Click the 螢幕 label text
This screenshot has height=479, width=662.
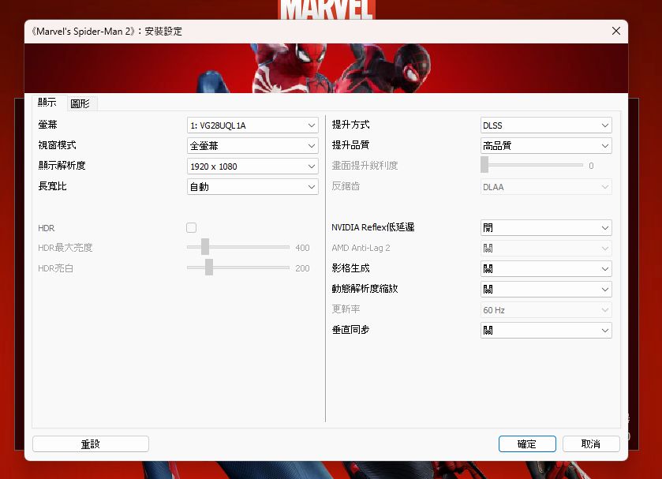pyautogui.click(x=47, y=124)
